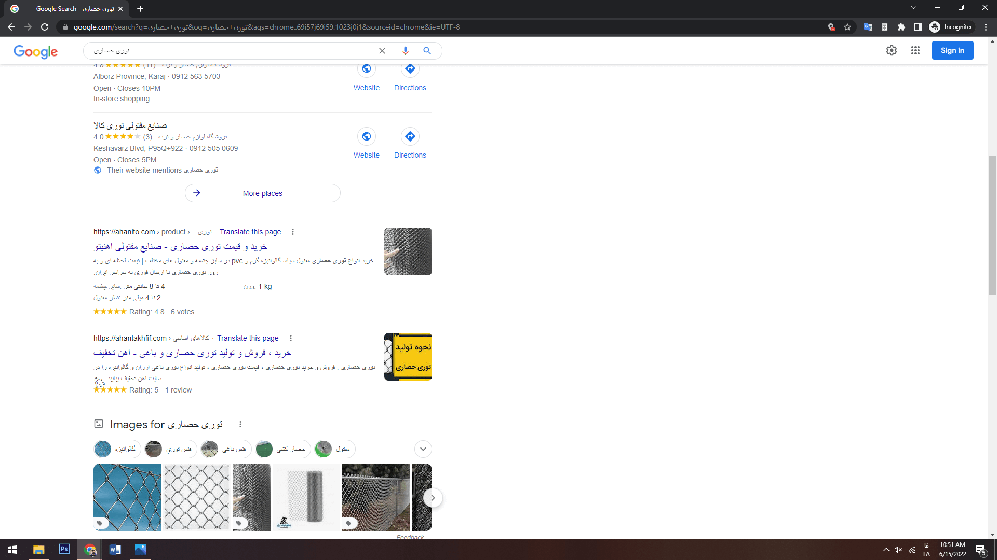The image size is (997, 560).
Task: Click the voice search microphone icon
Action: (x=406, y=51)
